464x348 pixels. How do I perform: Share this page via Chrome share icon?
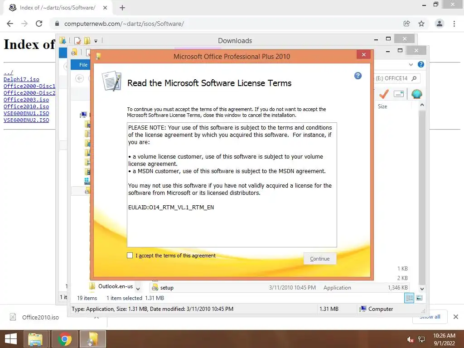[x=407, y=24]
